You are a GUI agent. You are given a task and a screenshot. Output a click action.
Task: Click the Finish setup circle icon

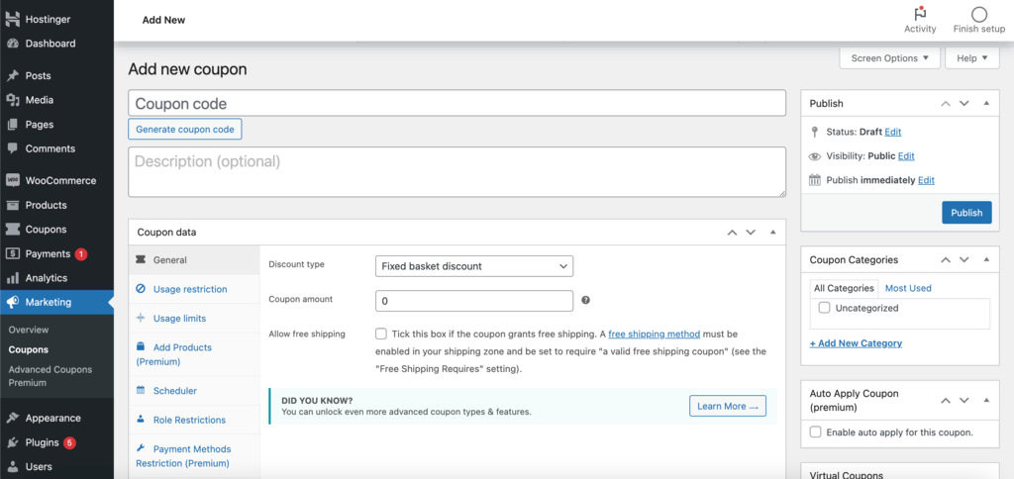coord(978,14)
